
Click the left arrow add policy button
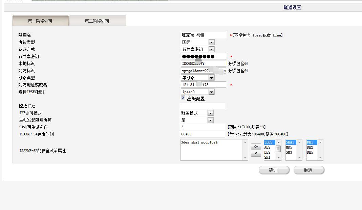coord(256,147)
